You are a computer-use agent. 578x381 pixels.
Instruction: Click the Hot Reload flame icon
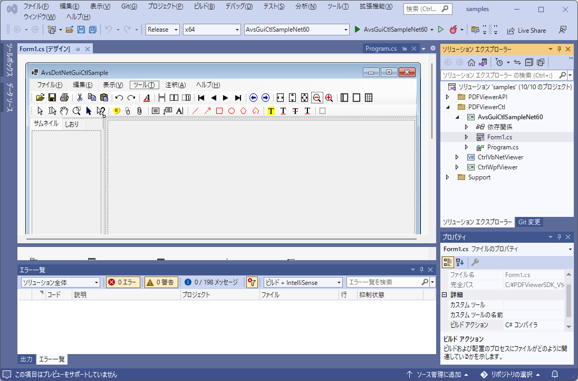453,30
